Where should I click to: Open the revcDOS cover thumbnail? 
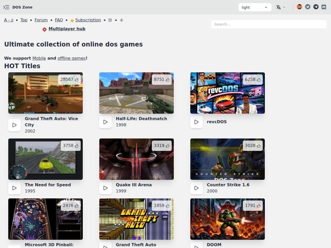pyautogui.click(x=227, y=93)
